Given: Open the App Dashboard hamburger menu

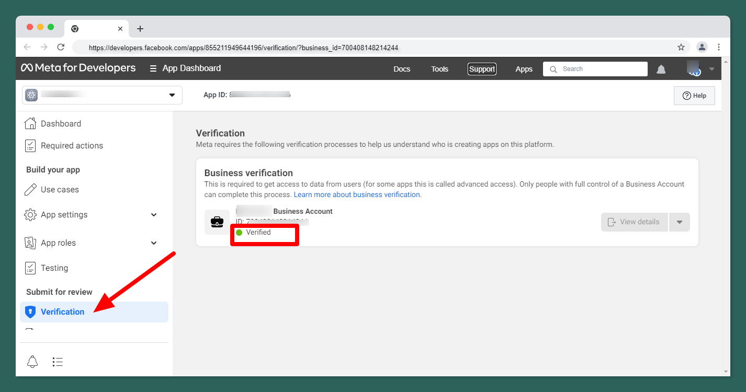Looking at the screenshot, I should coord(153,68).
